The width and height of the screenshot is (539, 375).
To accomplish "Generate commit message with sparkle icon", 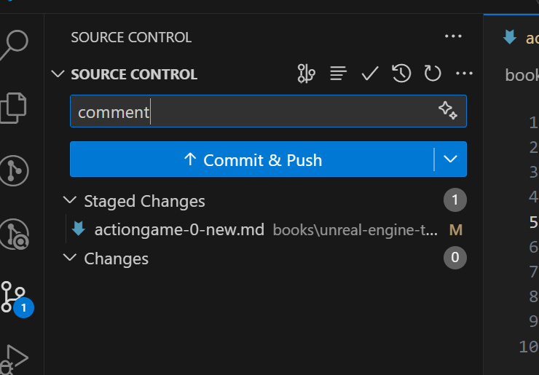I will (448, 111).
